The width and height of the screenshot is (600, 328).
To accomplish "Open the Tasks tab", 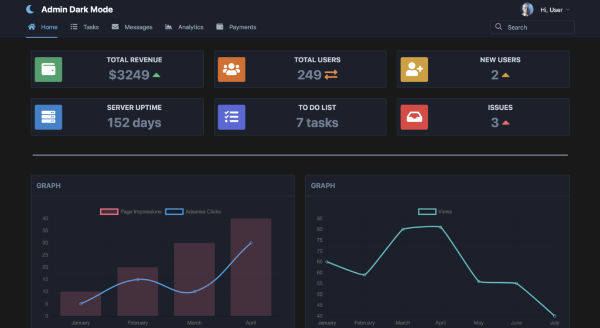I will pos(84,27).
